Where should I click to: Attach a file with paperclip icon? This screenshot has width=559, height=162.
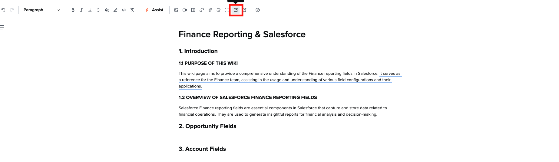click(x=210, y=10)
